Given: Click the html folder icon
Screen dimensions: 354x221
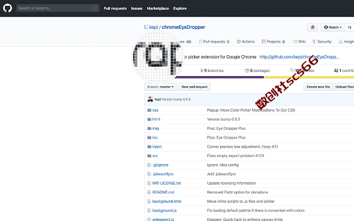Looking at the screenshot, I should tap(149, 119).
